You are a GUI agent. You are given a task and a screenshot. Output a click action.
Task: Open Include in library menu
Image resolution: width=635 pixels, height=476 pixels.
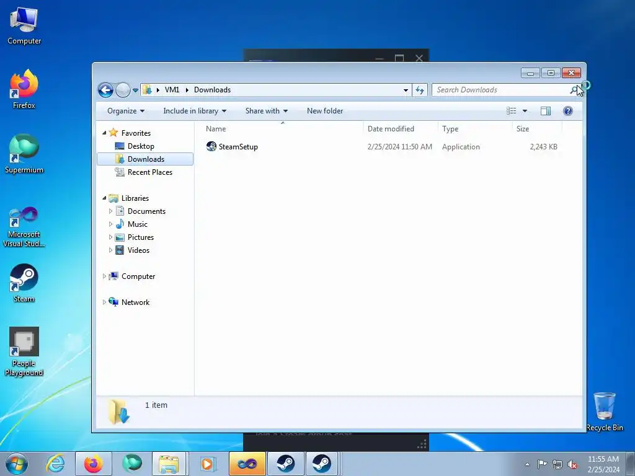195,111
